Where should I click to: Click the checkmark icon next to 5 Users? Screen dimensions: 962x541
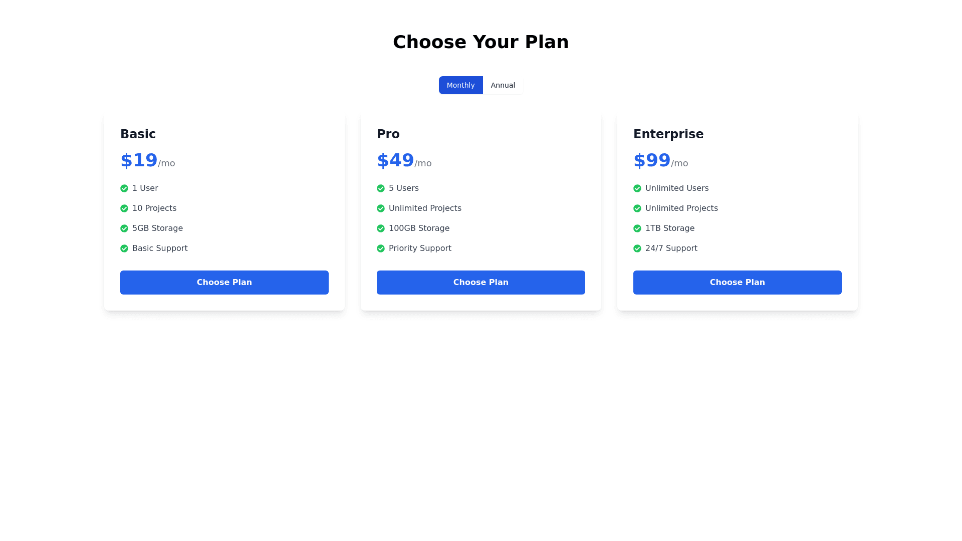click(x=381, y=188)
